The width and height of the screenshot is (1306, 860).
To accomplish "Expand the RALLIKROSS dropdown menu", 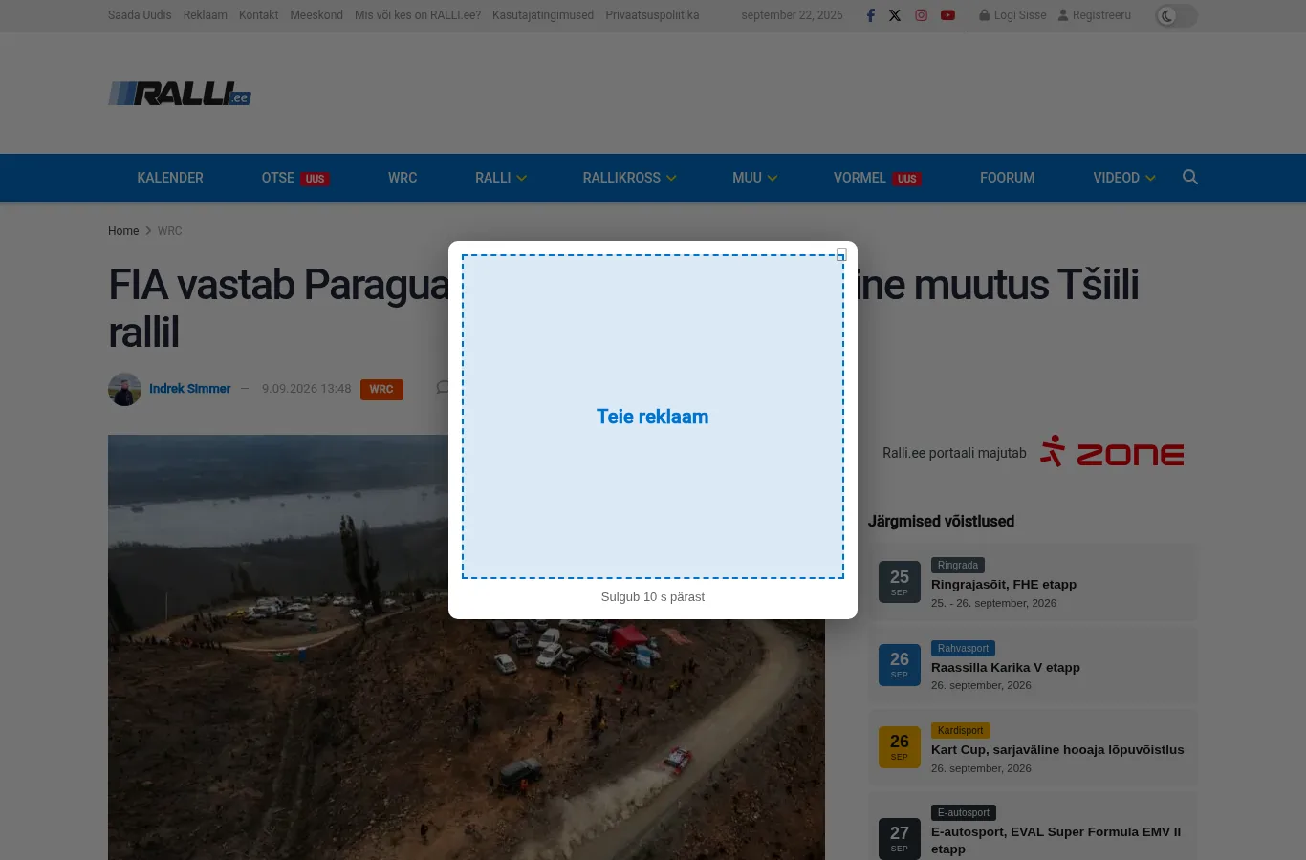I will click(630, 178).
